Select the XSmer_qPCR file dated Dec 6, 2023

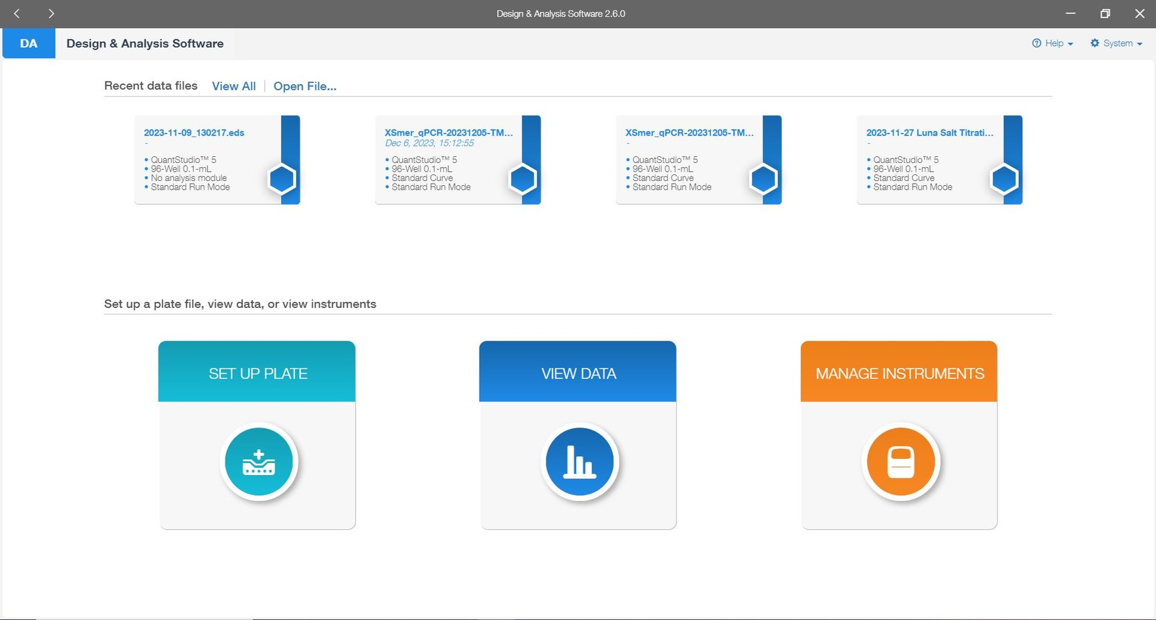448,133
